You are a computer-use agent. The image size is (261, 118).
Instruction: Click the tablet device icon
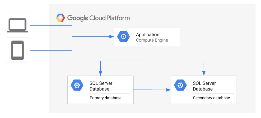(17, 50)
